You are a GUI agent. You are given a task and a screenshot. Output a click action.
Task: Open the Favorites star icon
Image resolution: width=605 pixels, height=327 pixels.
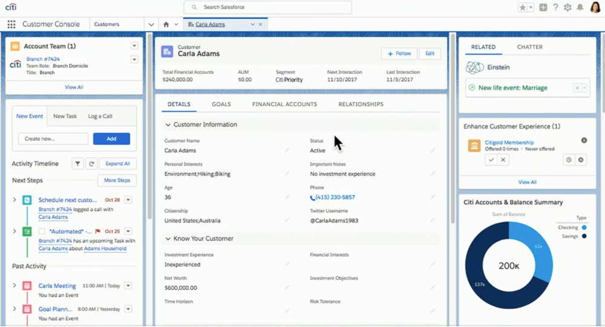(523, 7)
